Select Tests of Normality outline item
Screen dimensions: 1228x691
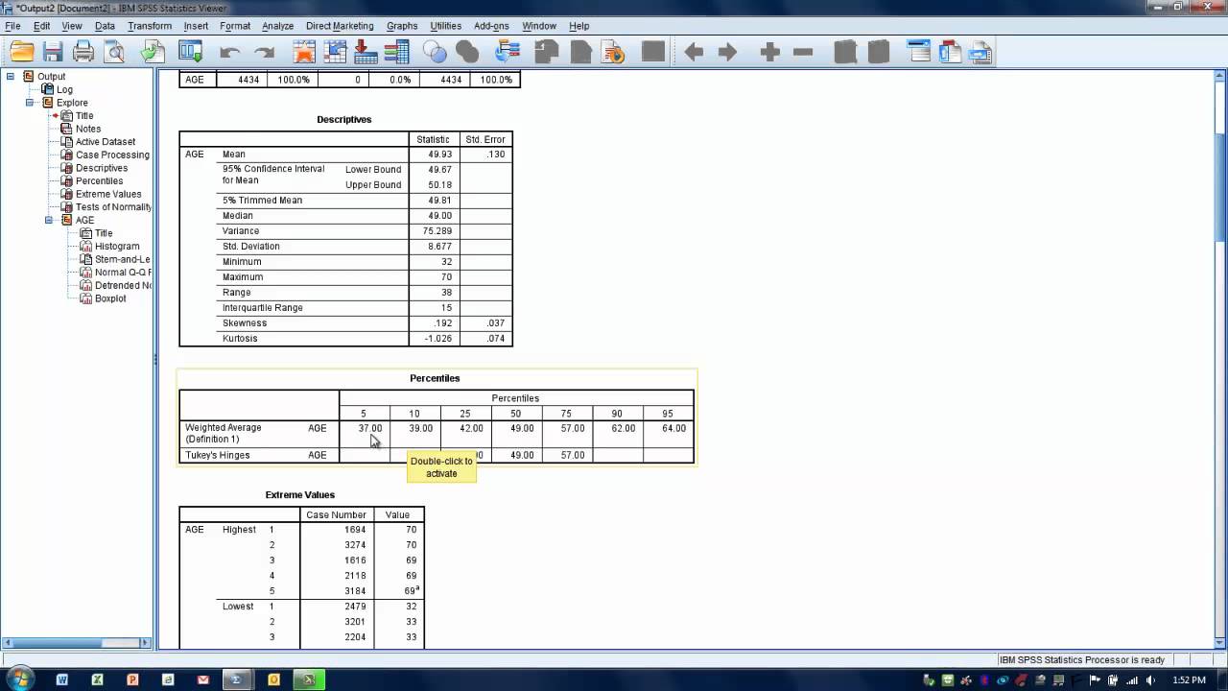[x=113, y=207]
